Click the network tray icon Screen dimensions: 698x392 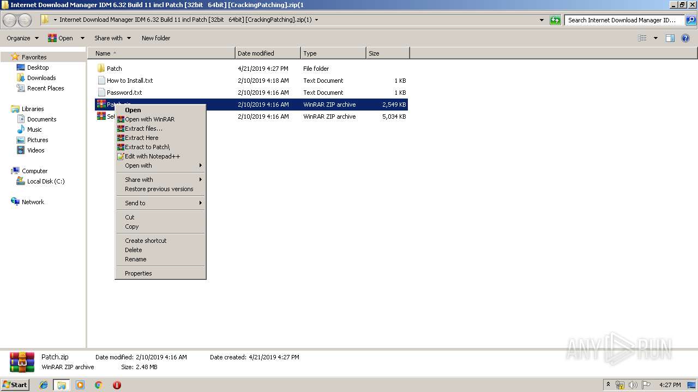point(620,385)
